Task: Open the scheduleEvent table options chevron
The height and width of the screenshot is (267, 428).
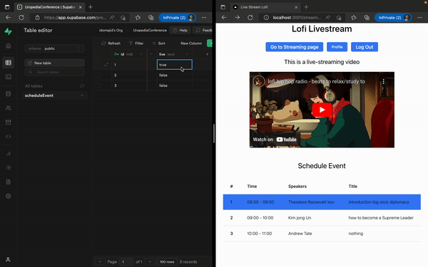Action: 82,95
